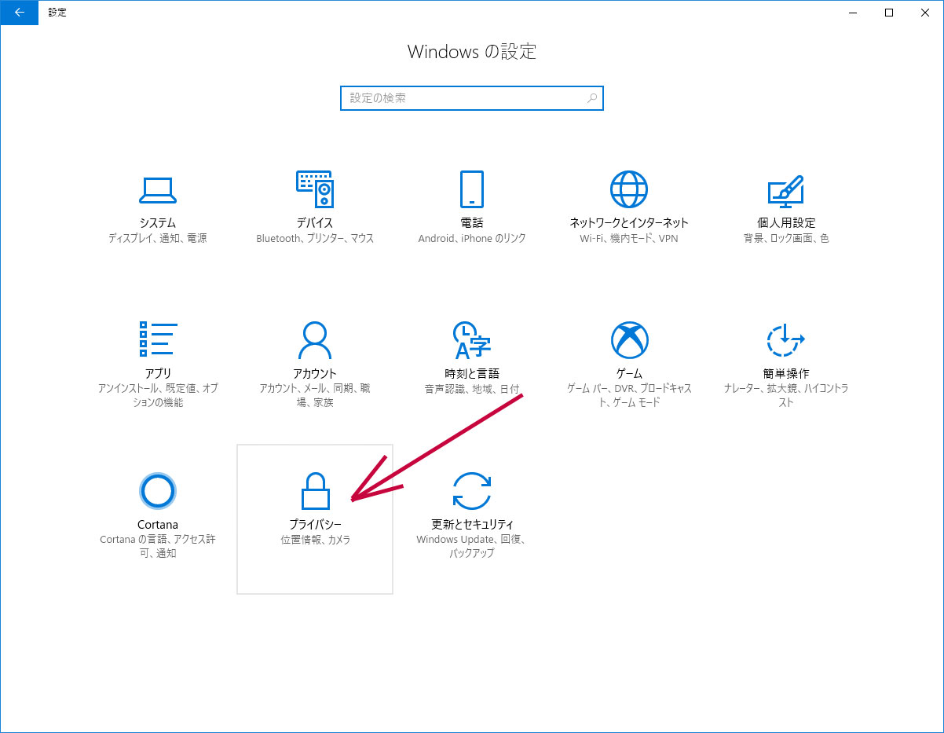944x733 pixels.
Task: Click ディスプレイ、通知、電源 description
Action: pyautogui.click(x=158, y=239)
